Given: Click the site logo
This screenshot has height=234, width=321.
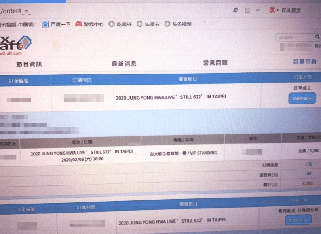Looking at the screenshot, I should (16, 45).
